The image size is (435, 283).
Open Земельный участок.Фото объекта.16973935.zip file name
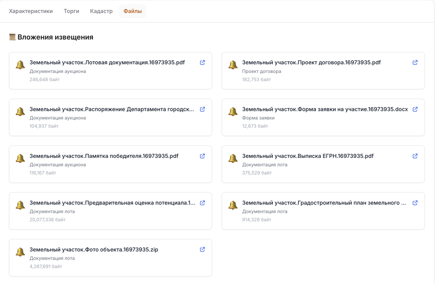[94, 250]
